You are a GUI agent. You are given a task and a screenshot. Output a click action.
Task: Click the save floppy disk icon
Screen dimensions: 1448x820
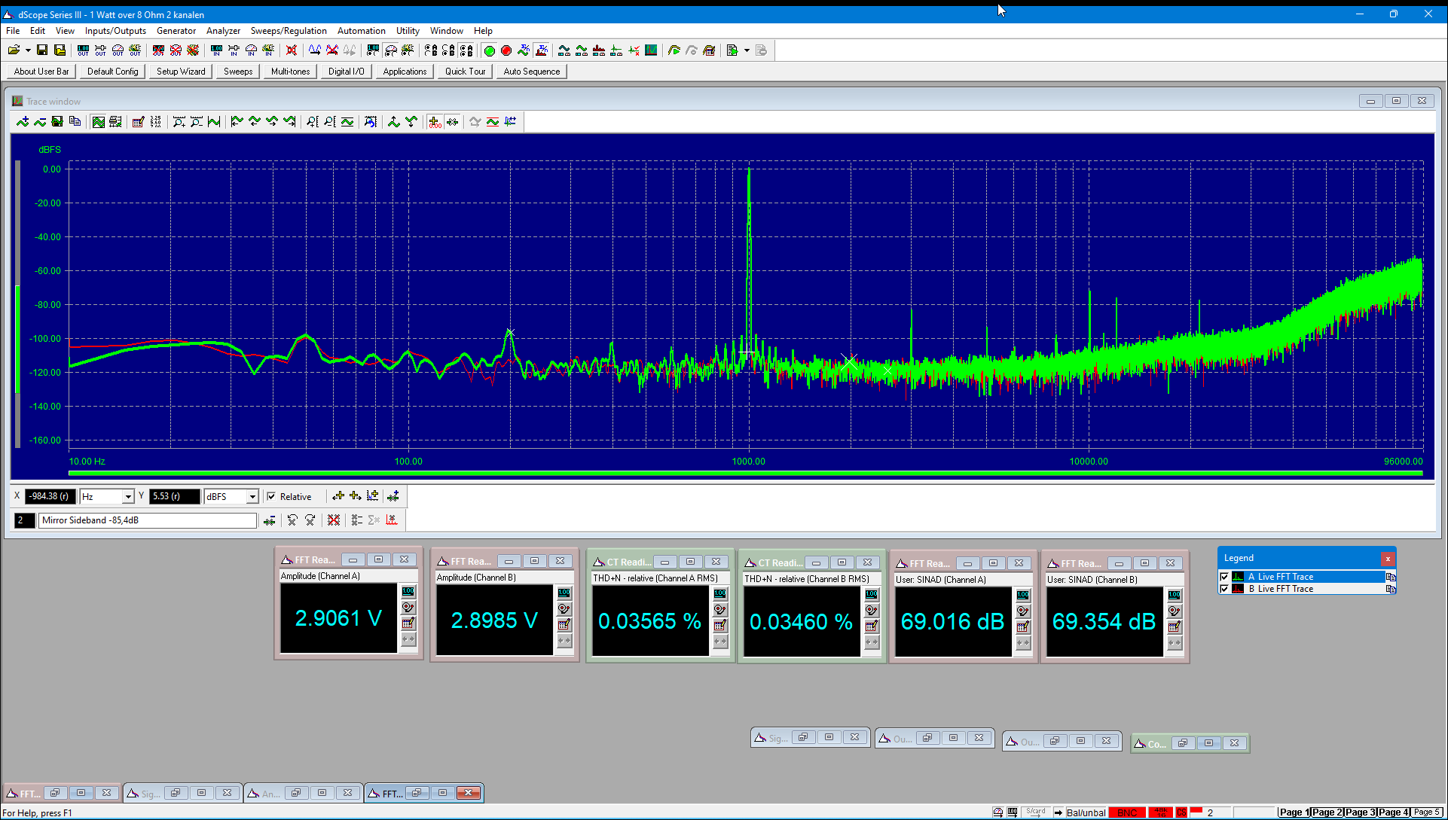click(42, 50)
